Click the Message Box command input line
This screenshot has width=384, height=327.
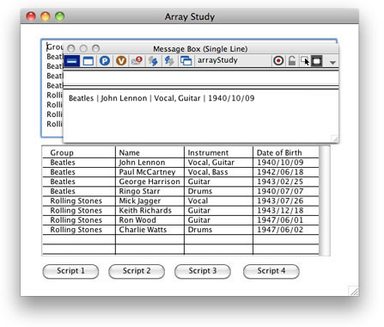click(x=201, y=77)
